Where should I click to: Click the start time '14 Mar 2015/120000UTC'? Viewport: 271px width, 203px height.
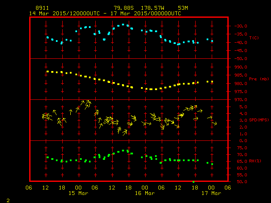pos(64,14)
